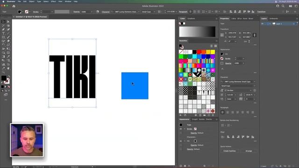Viewport: 299px width, 168px height.
Task: Collapse Fill row in Appearance panel
Action: (185, 141)
